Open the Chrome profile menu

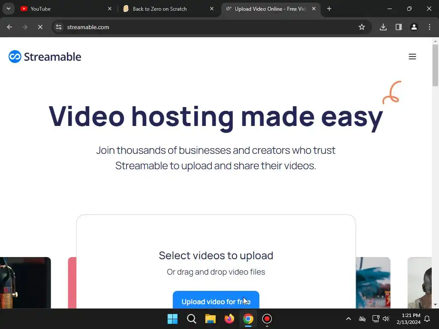tap(414, 27)
